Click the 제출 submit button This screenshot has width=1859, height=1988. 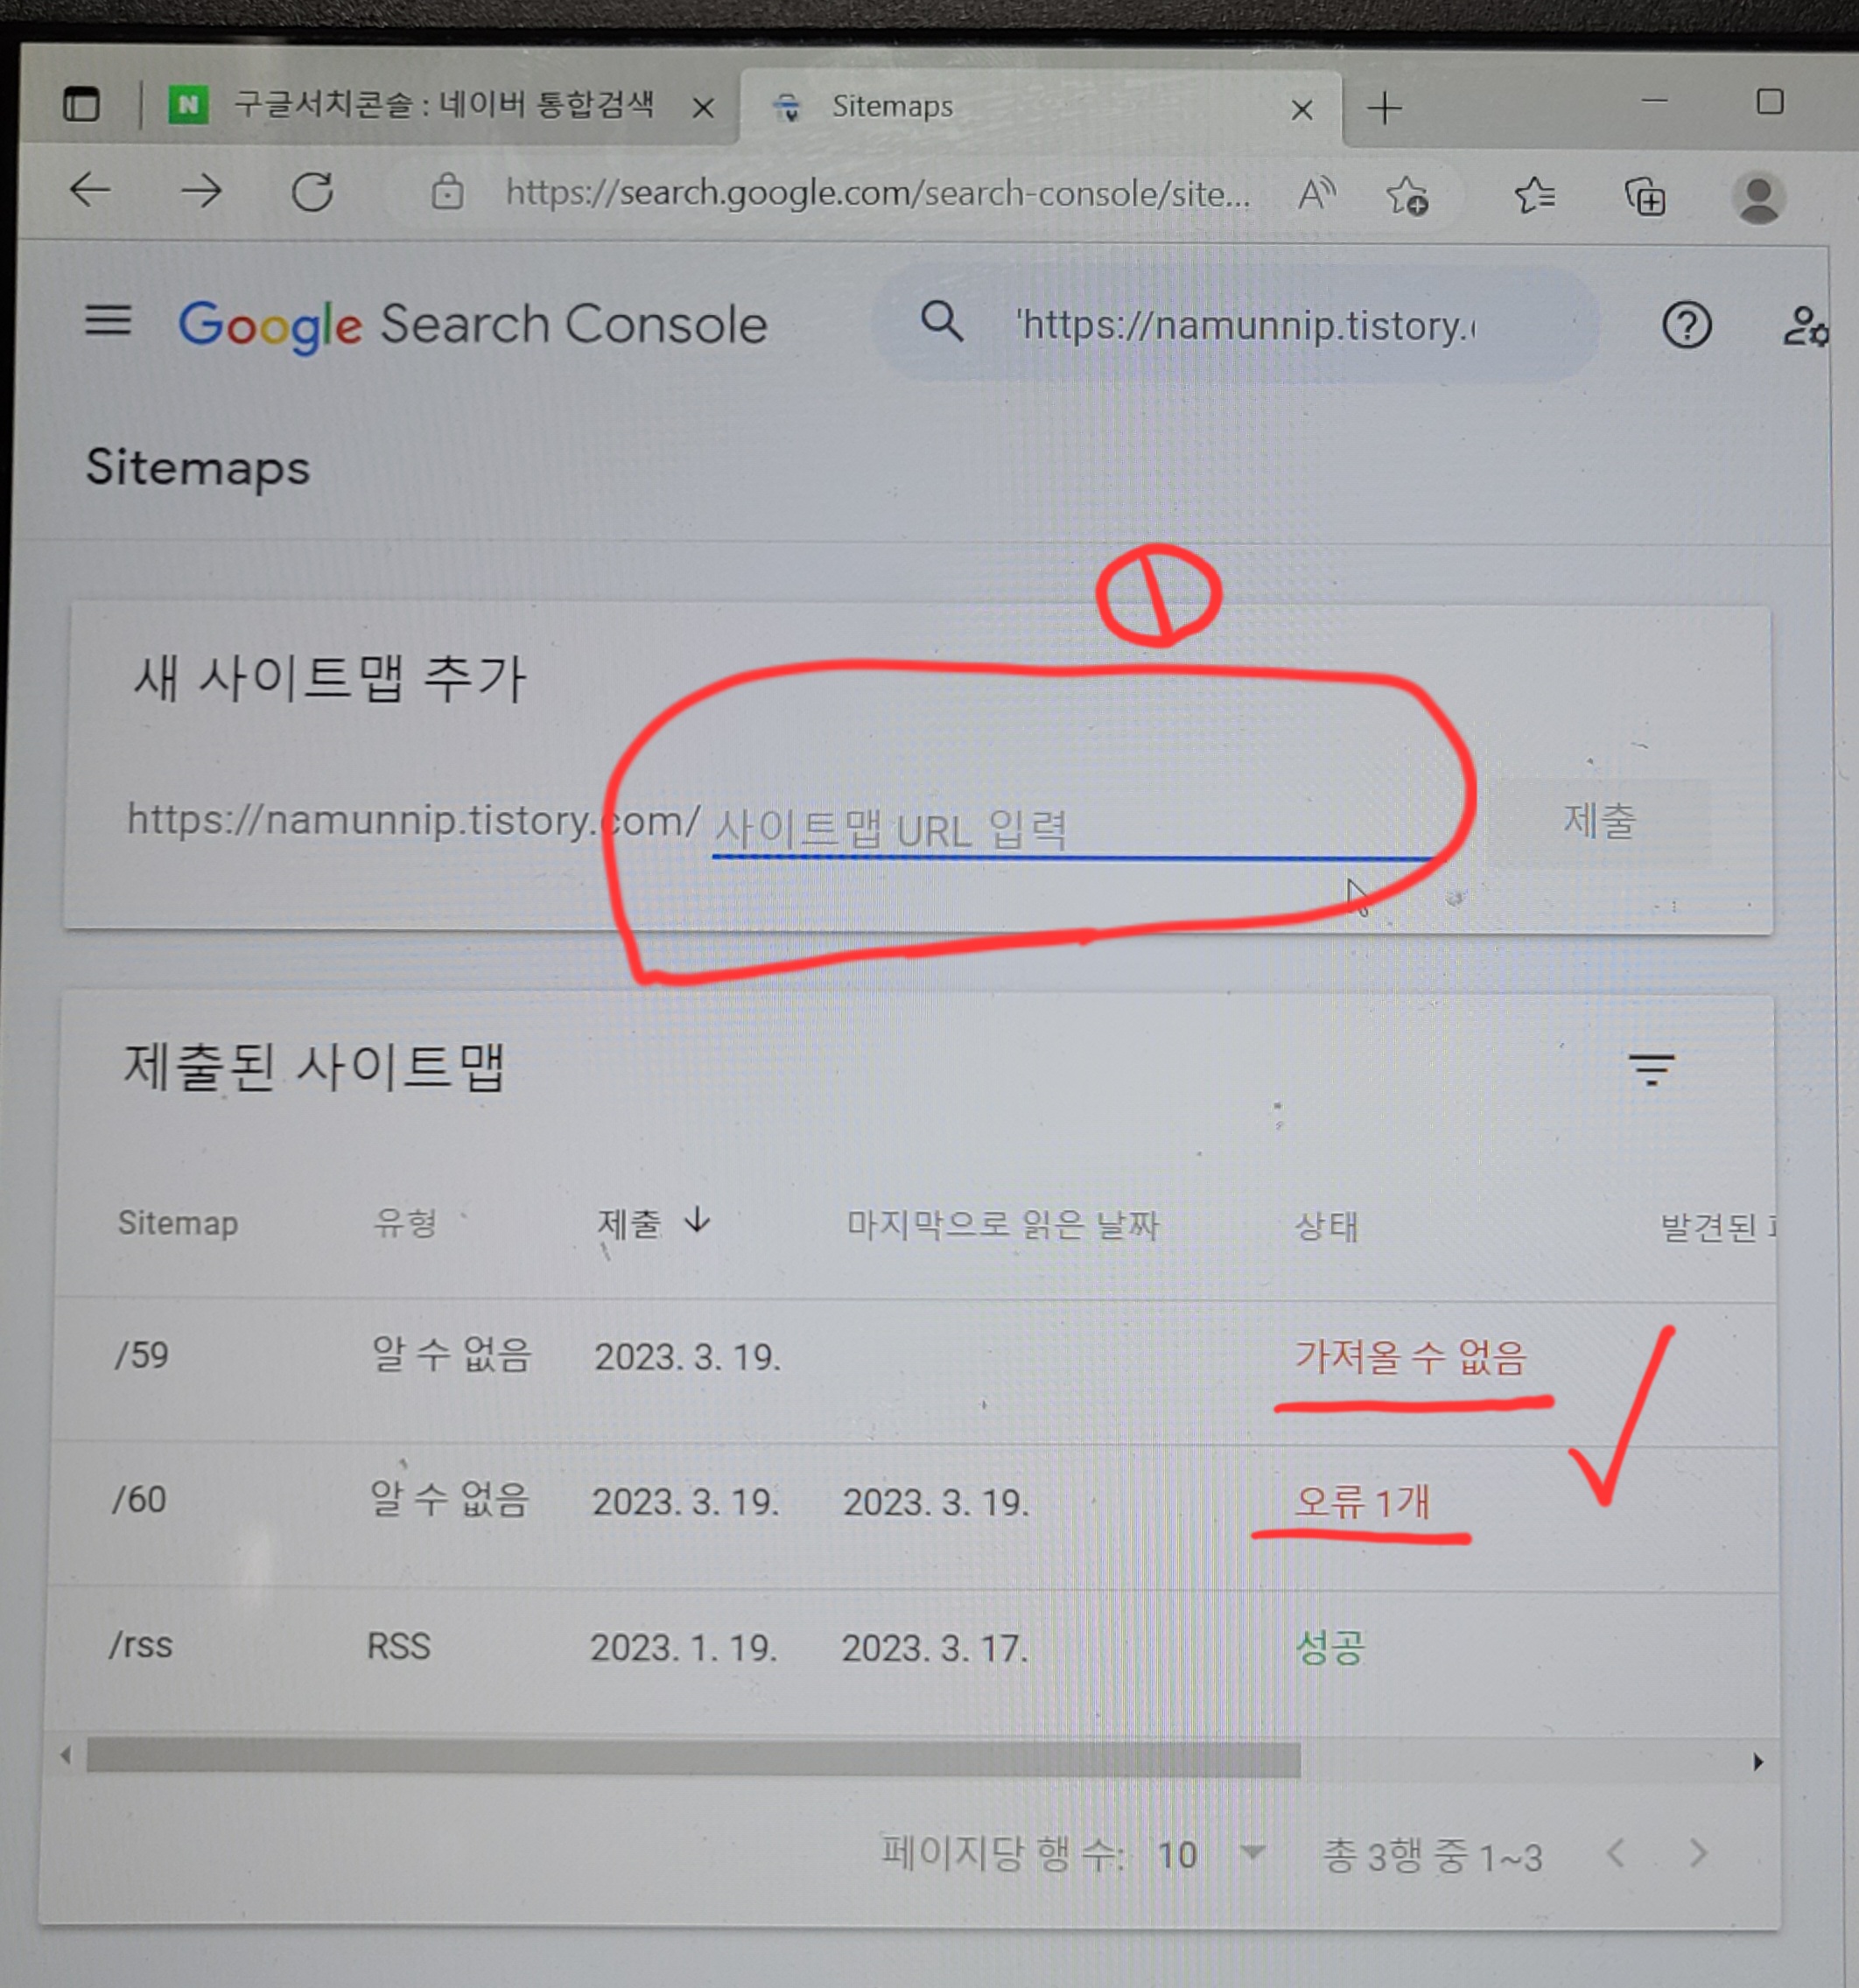point(1598,821)
